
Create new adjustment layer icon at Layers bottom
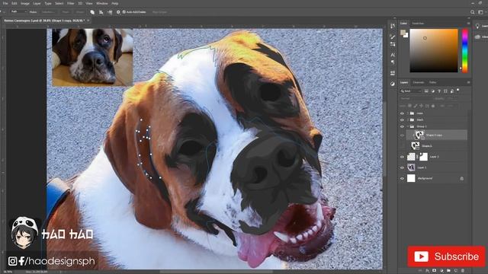pyautogui.click(x=441, y=271)
